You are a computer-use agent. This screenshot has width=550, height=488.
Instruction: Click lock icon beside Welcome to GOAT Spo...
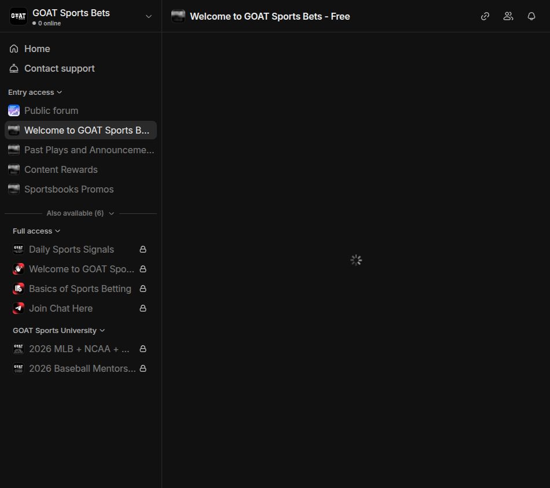(x=143, y=269)
